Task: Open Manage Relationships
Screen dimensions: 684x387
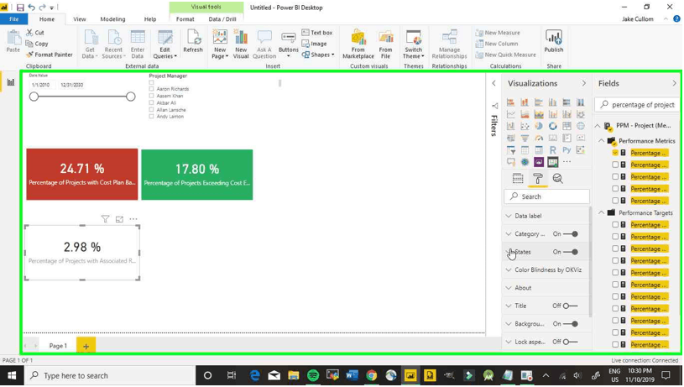Action: (x=449, y=44)
